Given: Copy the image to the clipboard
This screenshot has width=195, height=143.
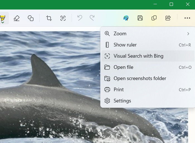Looking at the screenshot, I should (x=154, y=18).
